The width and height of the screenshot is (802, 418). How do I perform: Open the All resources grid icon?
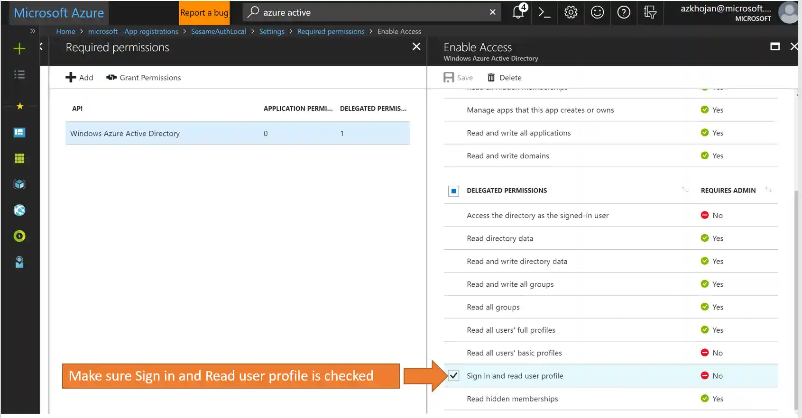tap(19, 158)
